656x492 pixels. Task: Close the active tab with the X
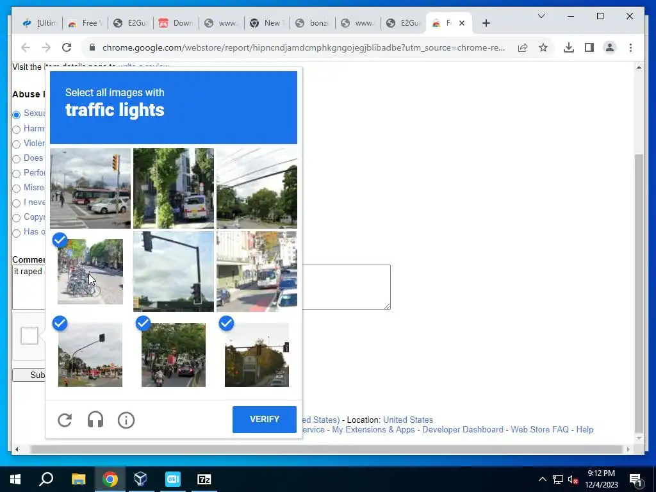tap(462, 23)
